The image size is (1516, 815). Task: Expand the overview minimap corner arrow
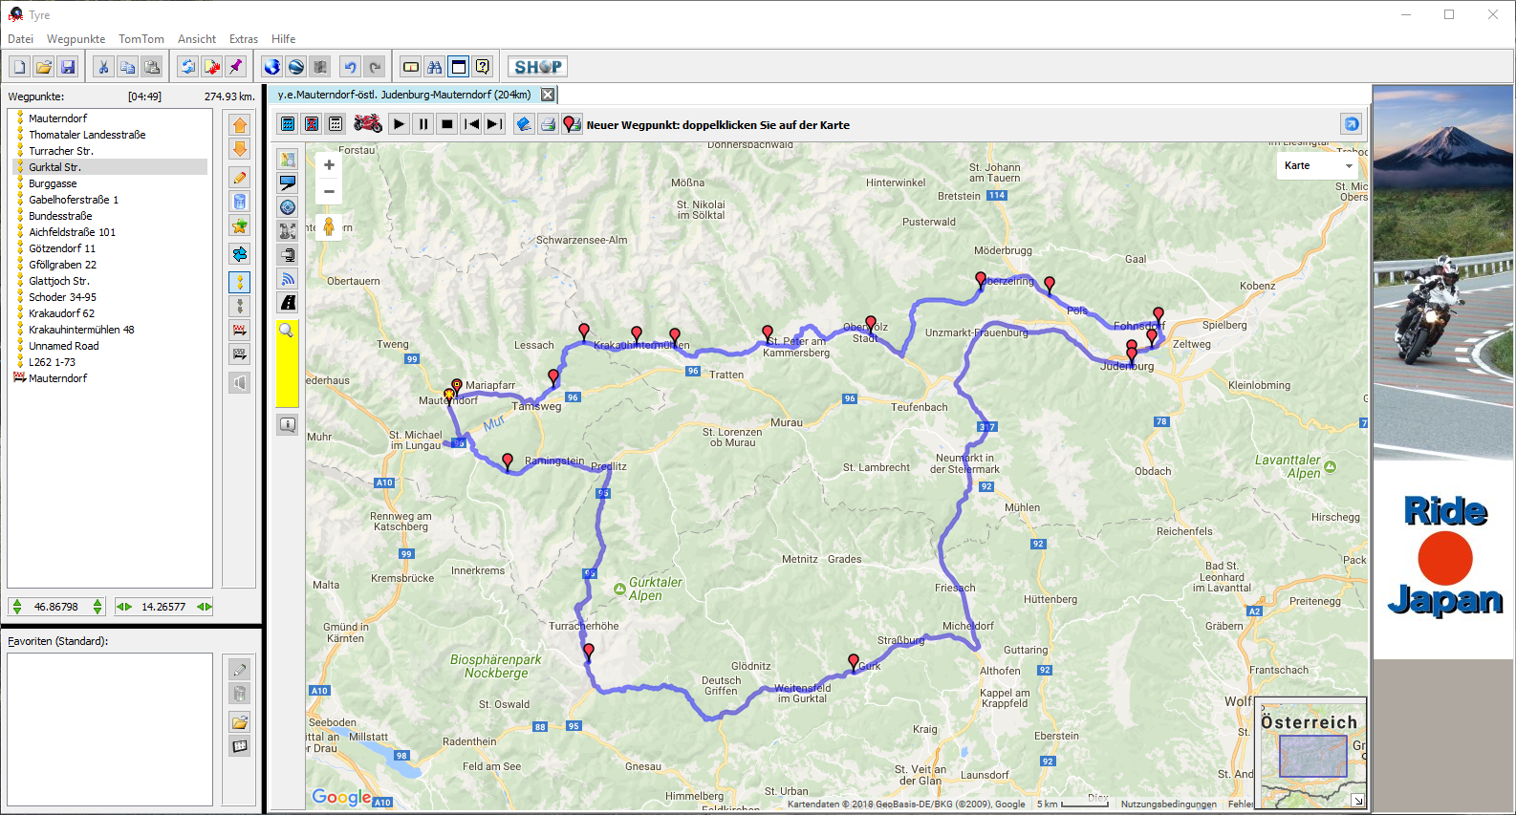pyautogui.click(x=1358, y=801)
